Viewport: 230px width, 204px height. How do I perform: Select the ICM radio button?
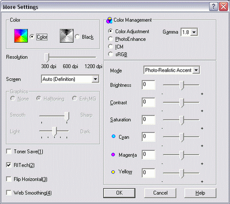tap(110, 47)
